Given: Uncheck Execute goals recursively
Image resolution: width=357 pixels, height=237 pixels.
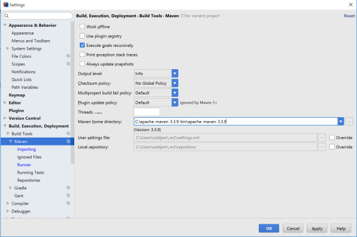Looking at the screenshot, I should tap(83, 45).
